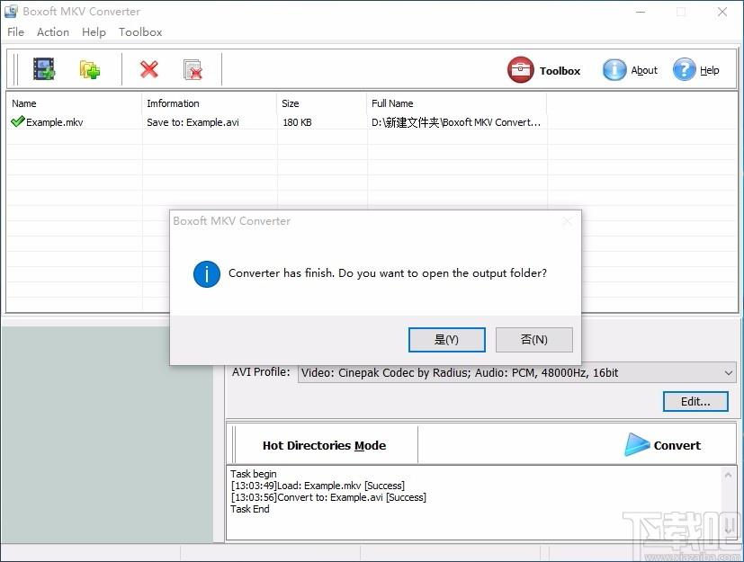
Task: Click the 'Load: Example.mkv [Success]' log line
Action: tap(318, 486)
